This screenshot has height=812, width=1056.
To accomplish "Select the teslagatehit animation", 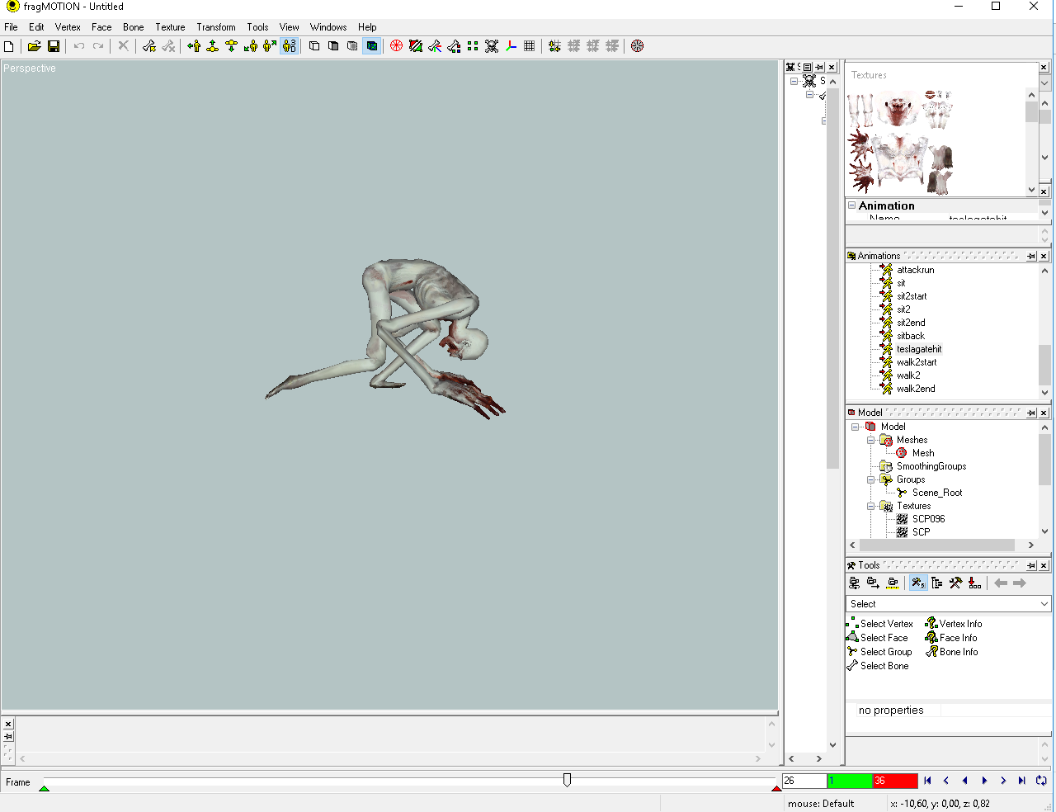I will (x=919, y=349).
